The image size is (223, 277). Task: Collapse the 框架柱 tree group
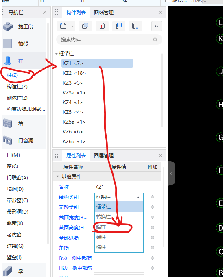pyautogui.click(x=57, y=54)
